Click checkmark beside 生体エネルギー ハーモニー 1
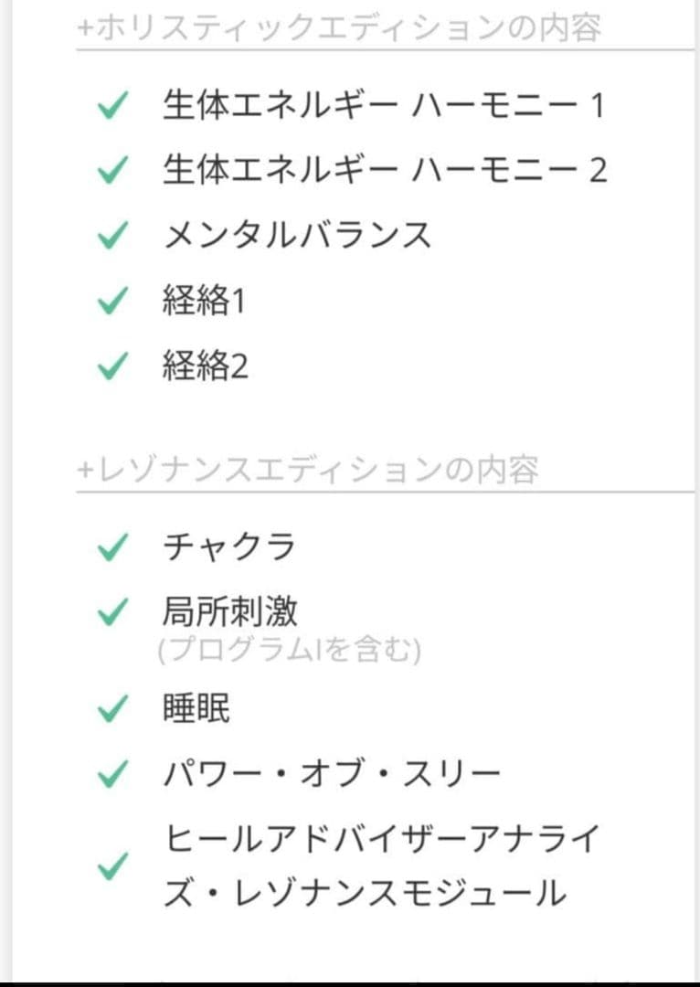 (111, 107)
